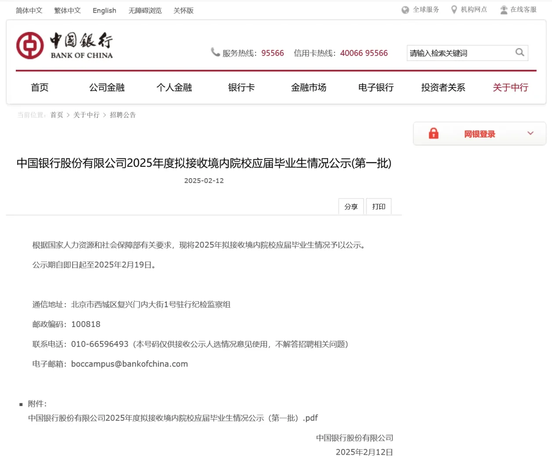Click the search magnifier icon
This screenshot has width=552, height=474.
point(520,53)
